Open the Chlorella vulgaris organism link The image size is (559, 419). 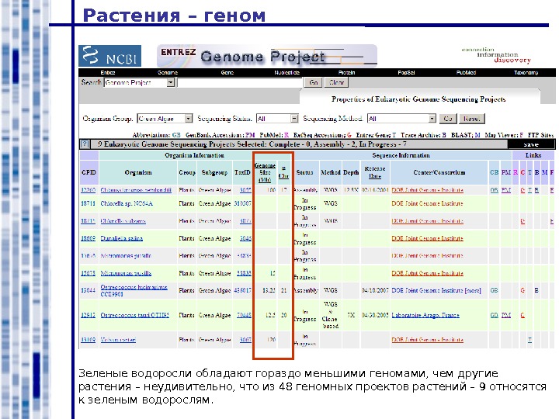point(123,221)
